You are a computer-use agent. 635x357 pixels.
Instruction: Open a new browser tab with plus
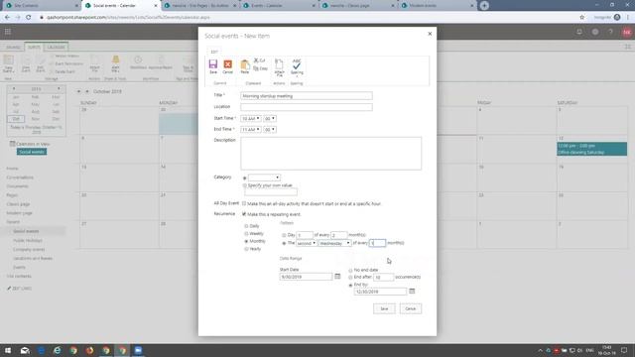click(x=484, y=6)
